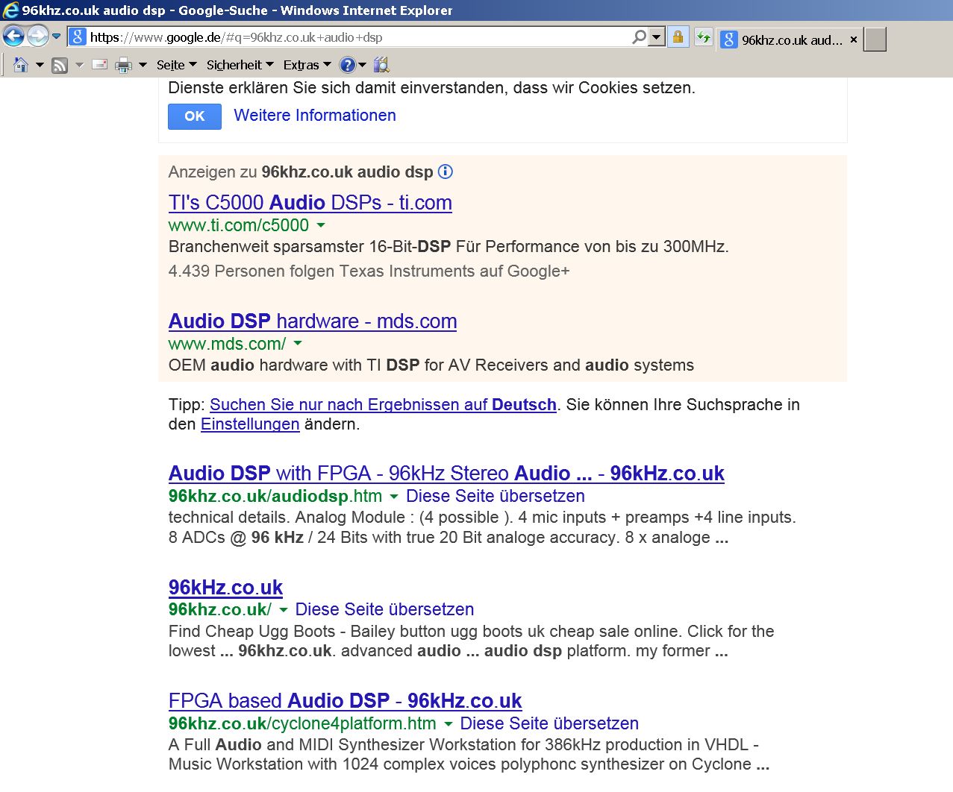This screenshot has height=792, width=953.
Task: Expand the Print options dropdown arrow
Action: click(143, 66)
